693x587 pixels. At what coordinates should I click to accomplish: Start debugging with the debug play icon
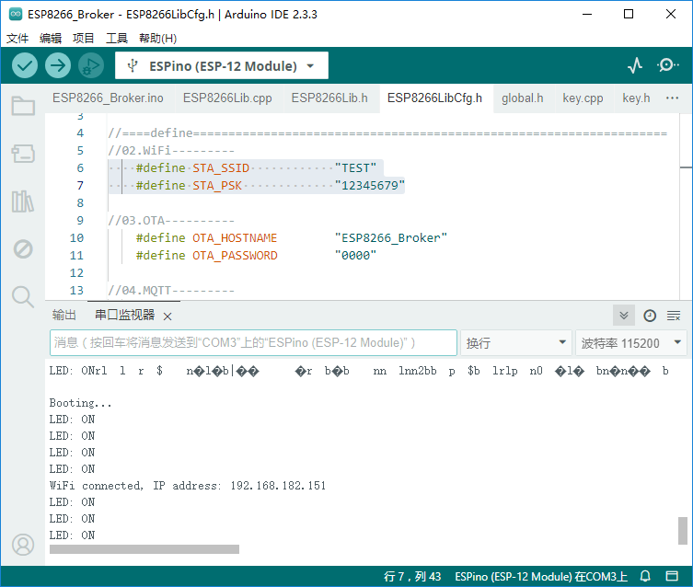click(x=91, y=66)
